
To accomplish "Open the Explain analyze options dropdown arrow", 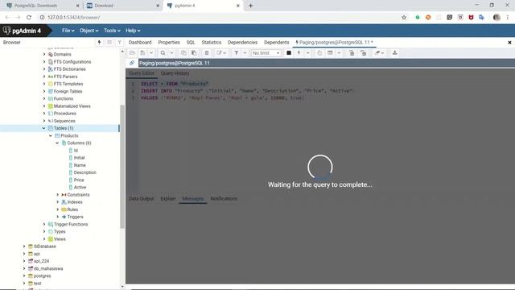I will pos(339,53).
